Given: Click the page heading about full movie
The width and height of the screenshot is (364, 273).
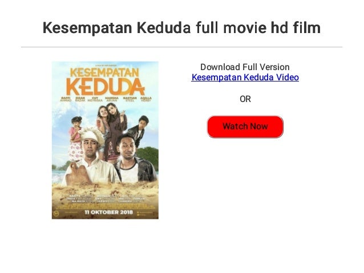Looking at the screenshot, I should point(181,27).
